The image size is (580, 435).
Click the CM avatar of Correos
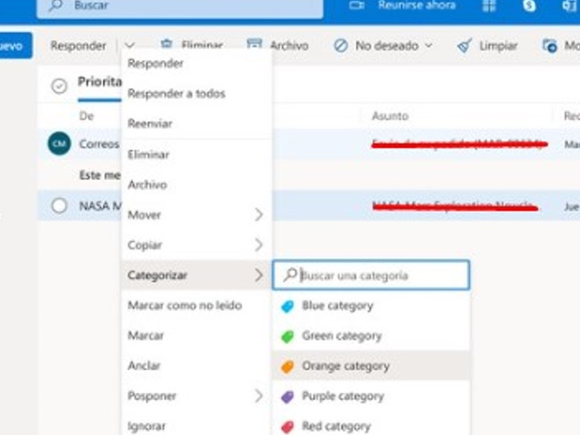(x=59, y=143)
